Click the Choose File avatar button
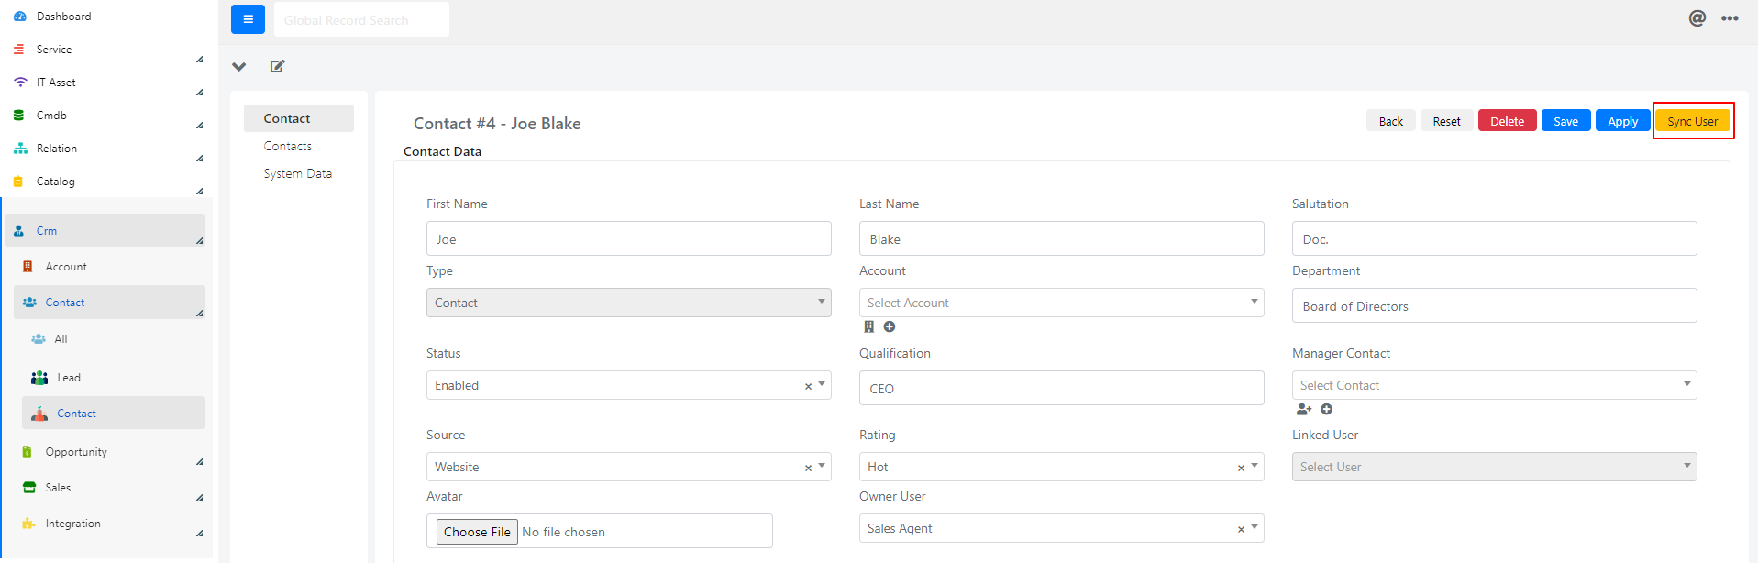1758x563 pixels. pos(477,532)
